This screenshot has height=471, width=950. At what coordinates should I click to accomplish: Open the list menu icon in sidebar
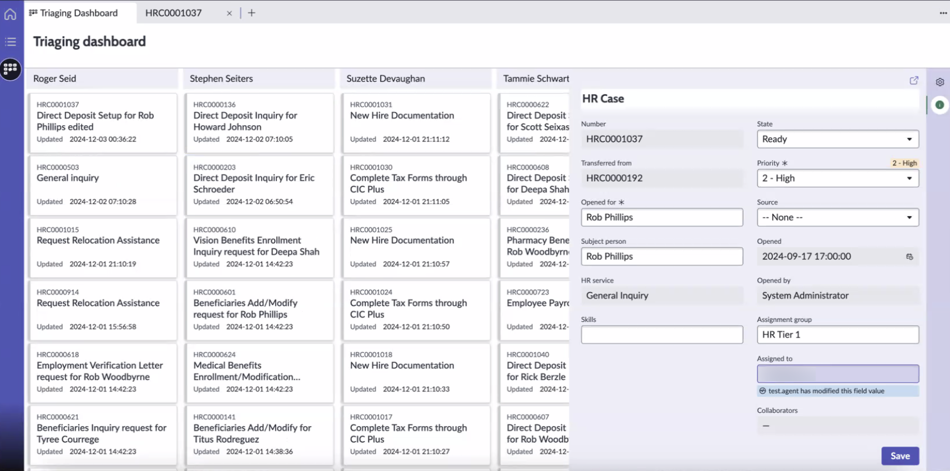point(11,42)
